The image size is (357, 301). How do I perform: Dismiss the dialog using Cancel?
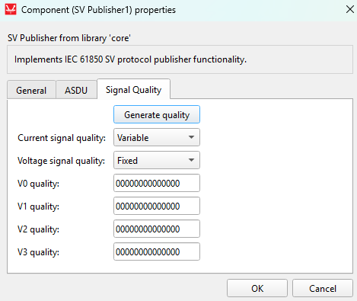click(x=323, y=288)
